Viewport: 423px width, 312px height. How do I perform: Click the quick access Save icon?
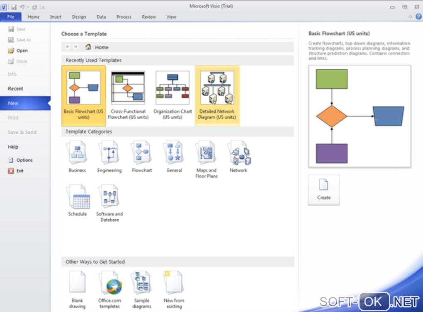(x=14, y=7)
